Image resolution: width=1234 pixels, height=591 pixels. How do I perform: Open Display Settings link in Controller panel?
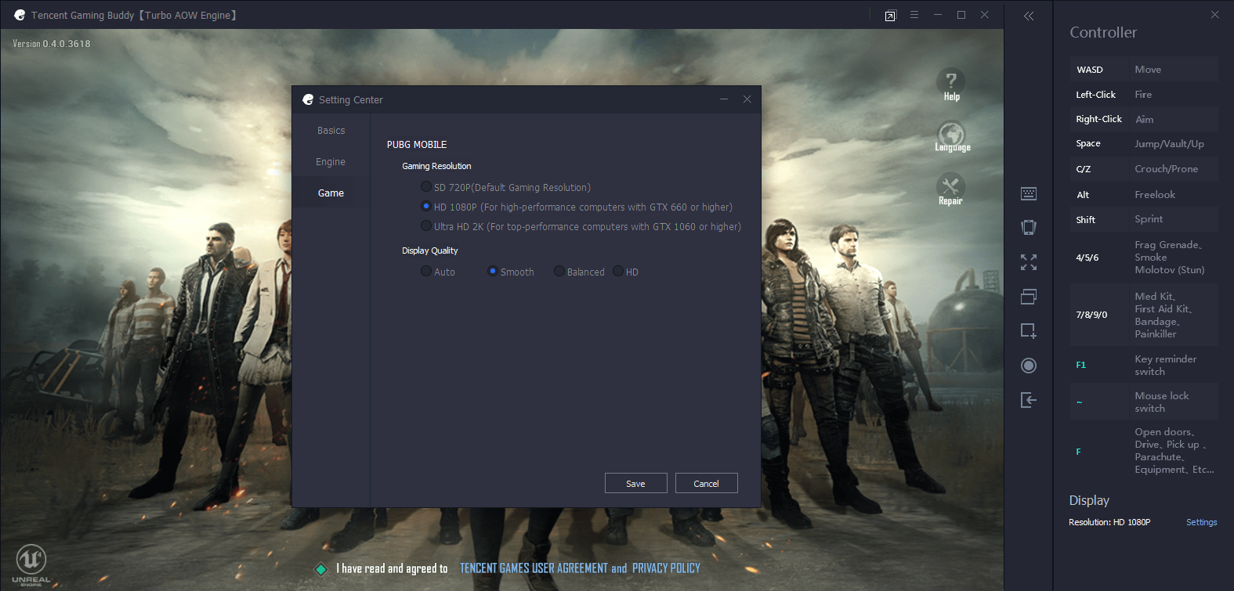click(1202, 522)
